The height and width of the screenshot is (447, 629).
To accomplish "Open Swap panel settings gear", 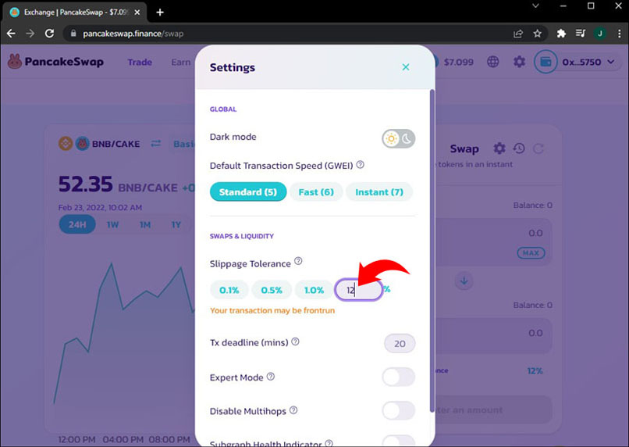I will coord(499,148).
